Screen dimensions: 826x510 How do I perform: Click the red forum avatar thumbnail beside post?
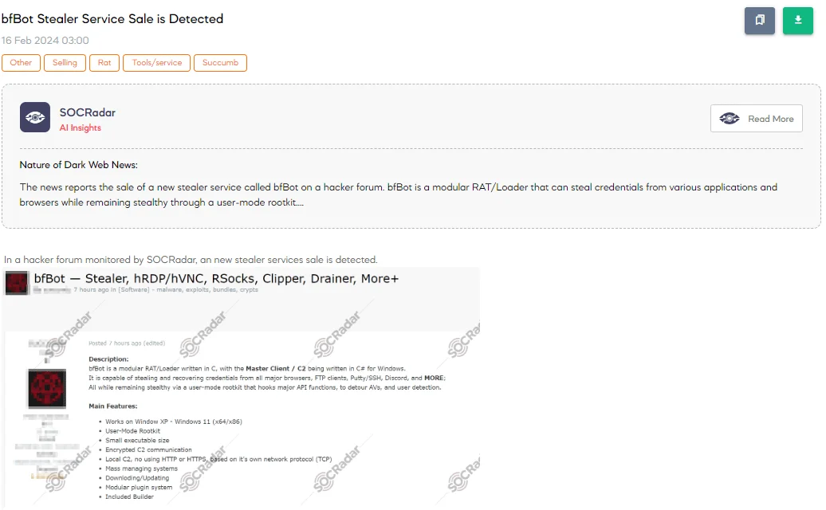coord(47,388)
